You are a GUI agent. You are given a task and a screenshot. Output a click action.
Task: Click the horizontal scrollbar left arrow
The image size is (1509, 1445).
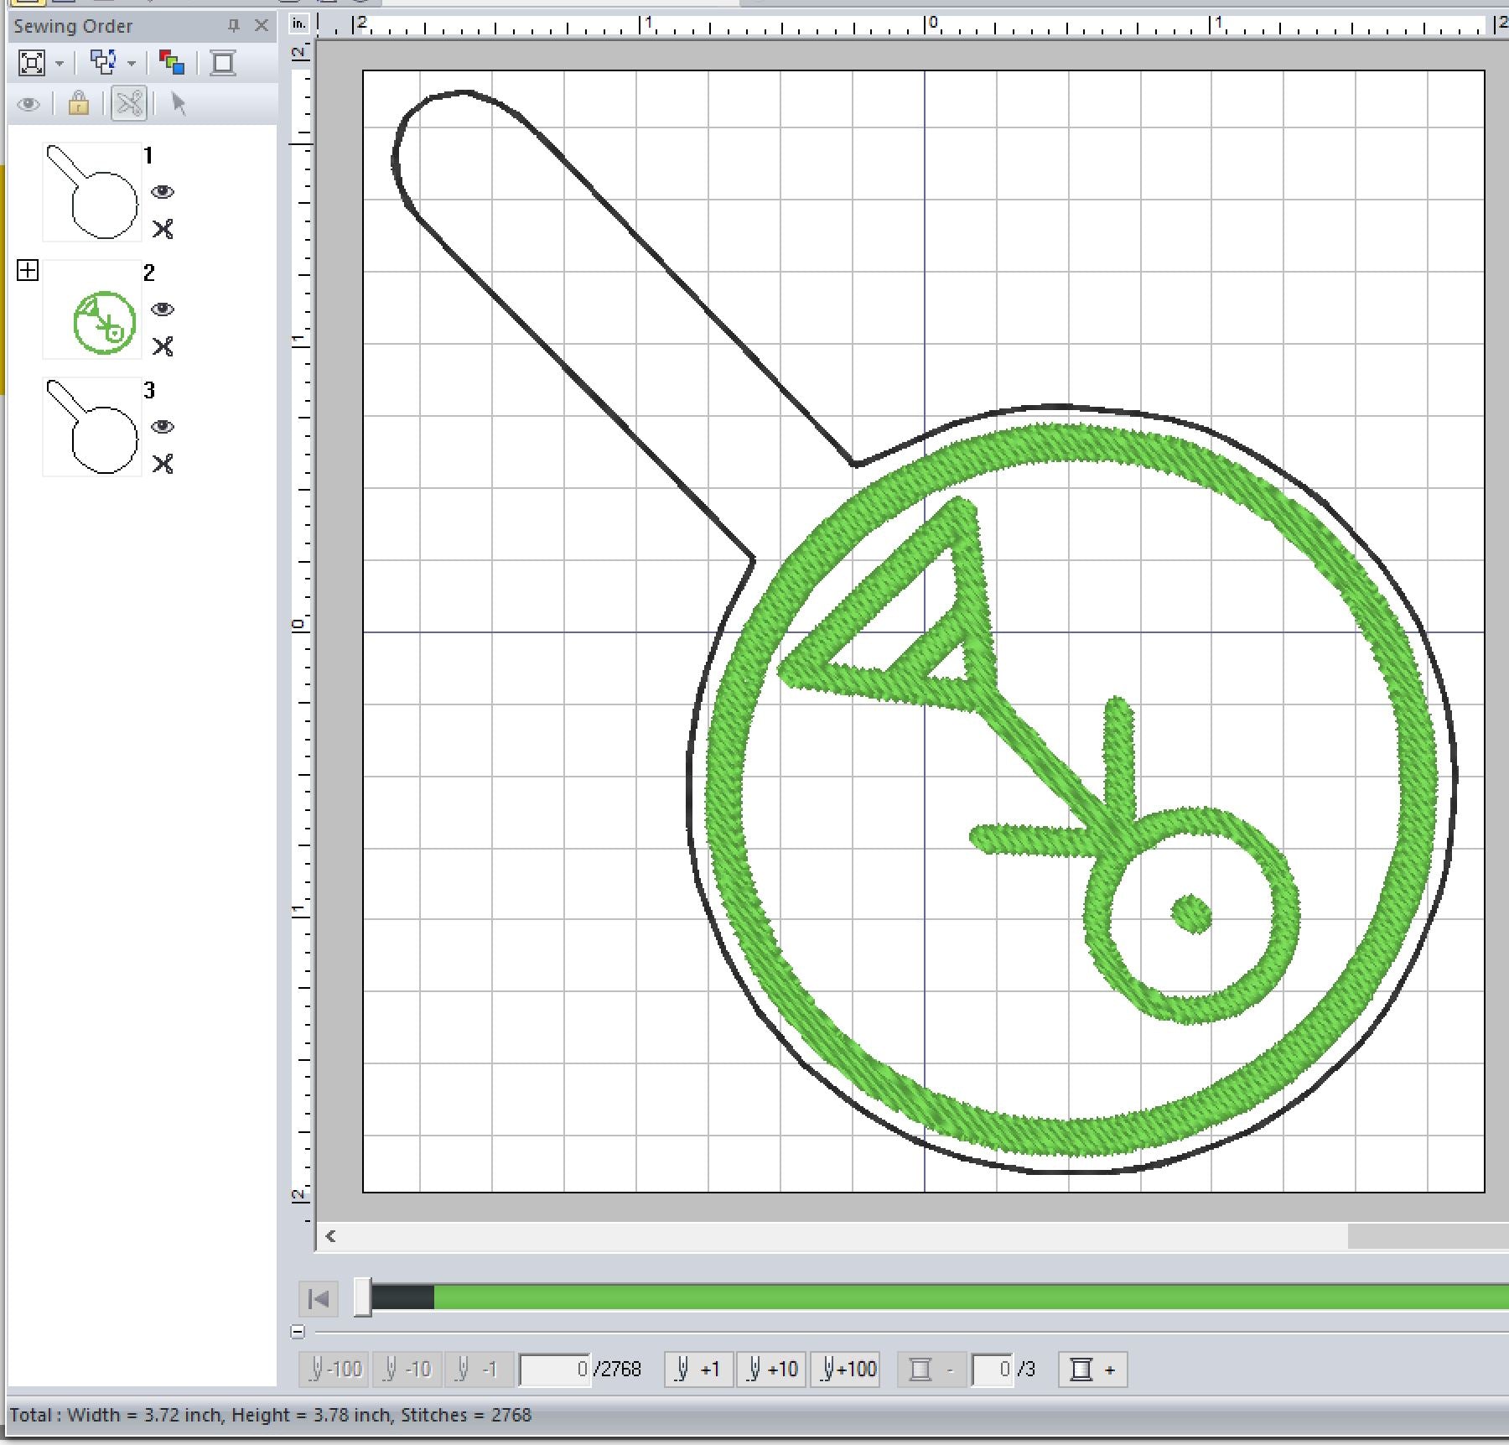[330, 1236]
